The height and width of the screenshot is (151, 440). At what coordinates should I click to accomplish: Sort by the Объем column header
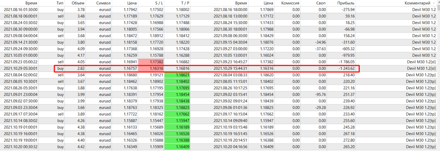point(78,3)
